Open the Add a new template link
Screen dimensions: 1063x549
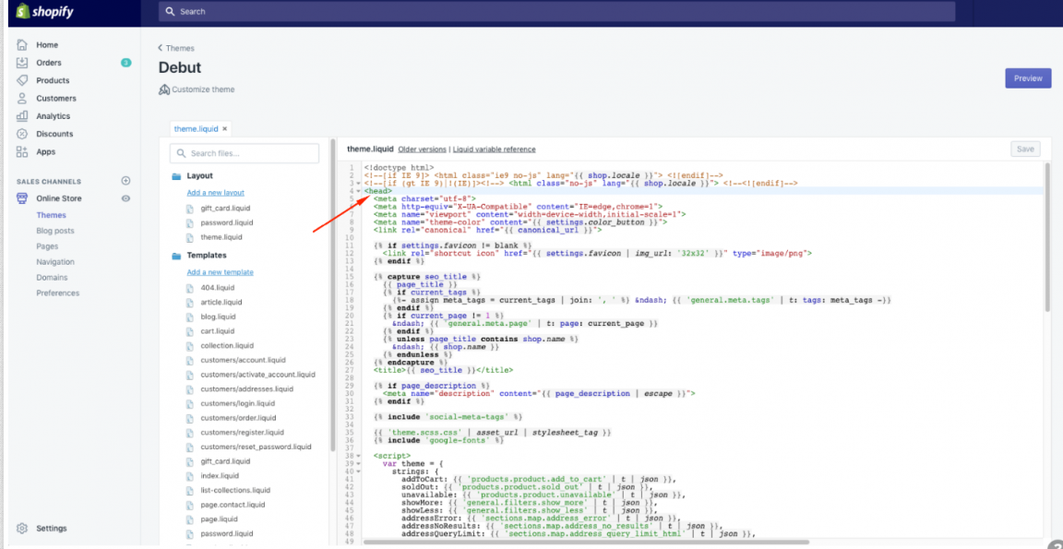(x=220, y=272)
